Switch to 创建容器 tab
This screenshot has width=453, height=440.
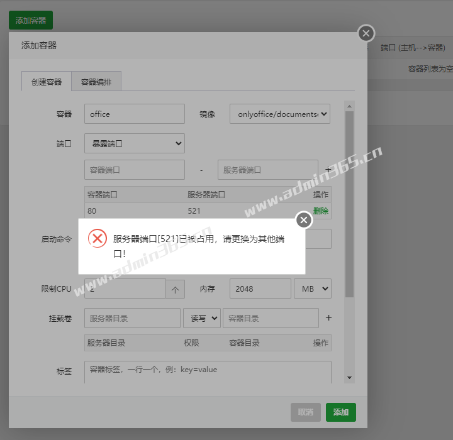coord(47,82)
